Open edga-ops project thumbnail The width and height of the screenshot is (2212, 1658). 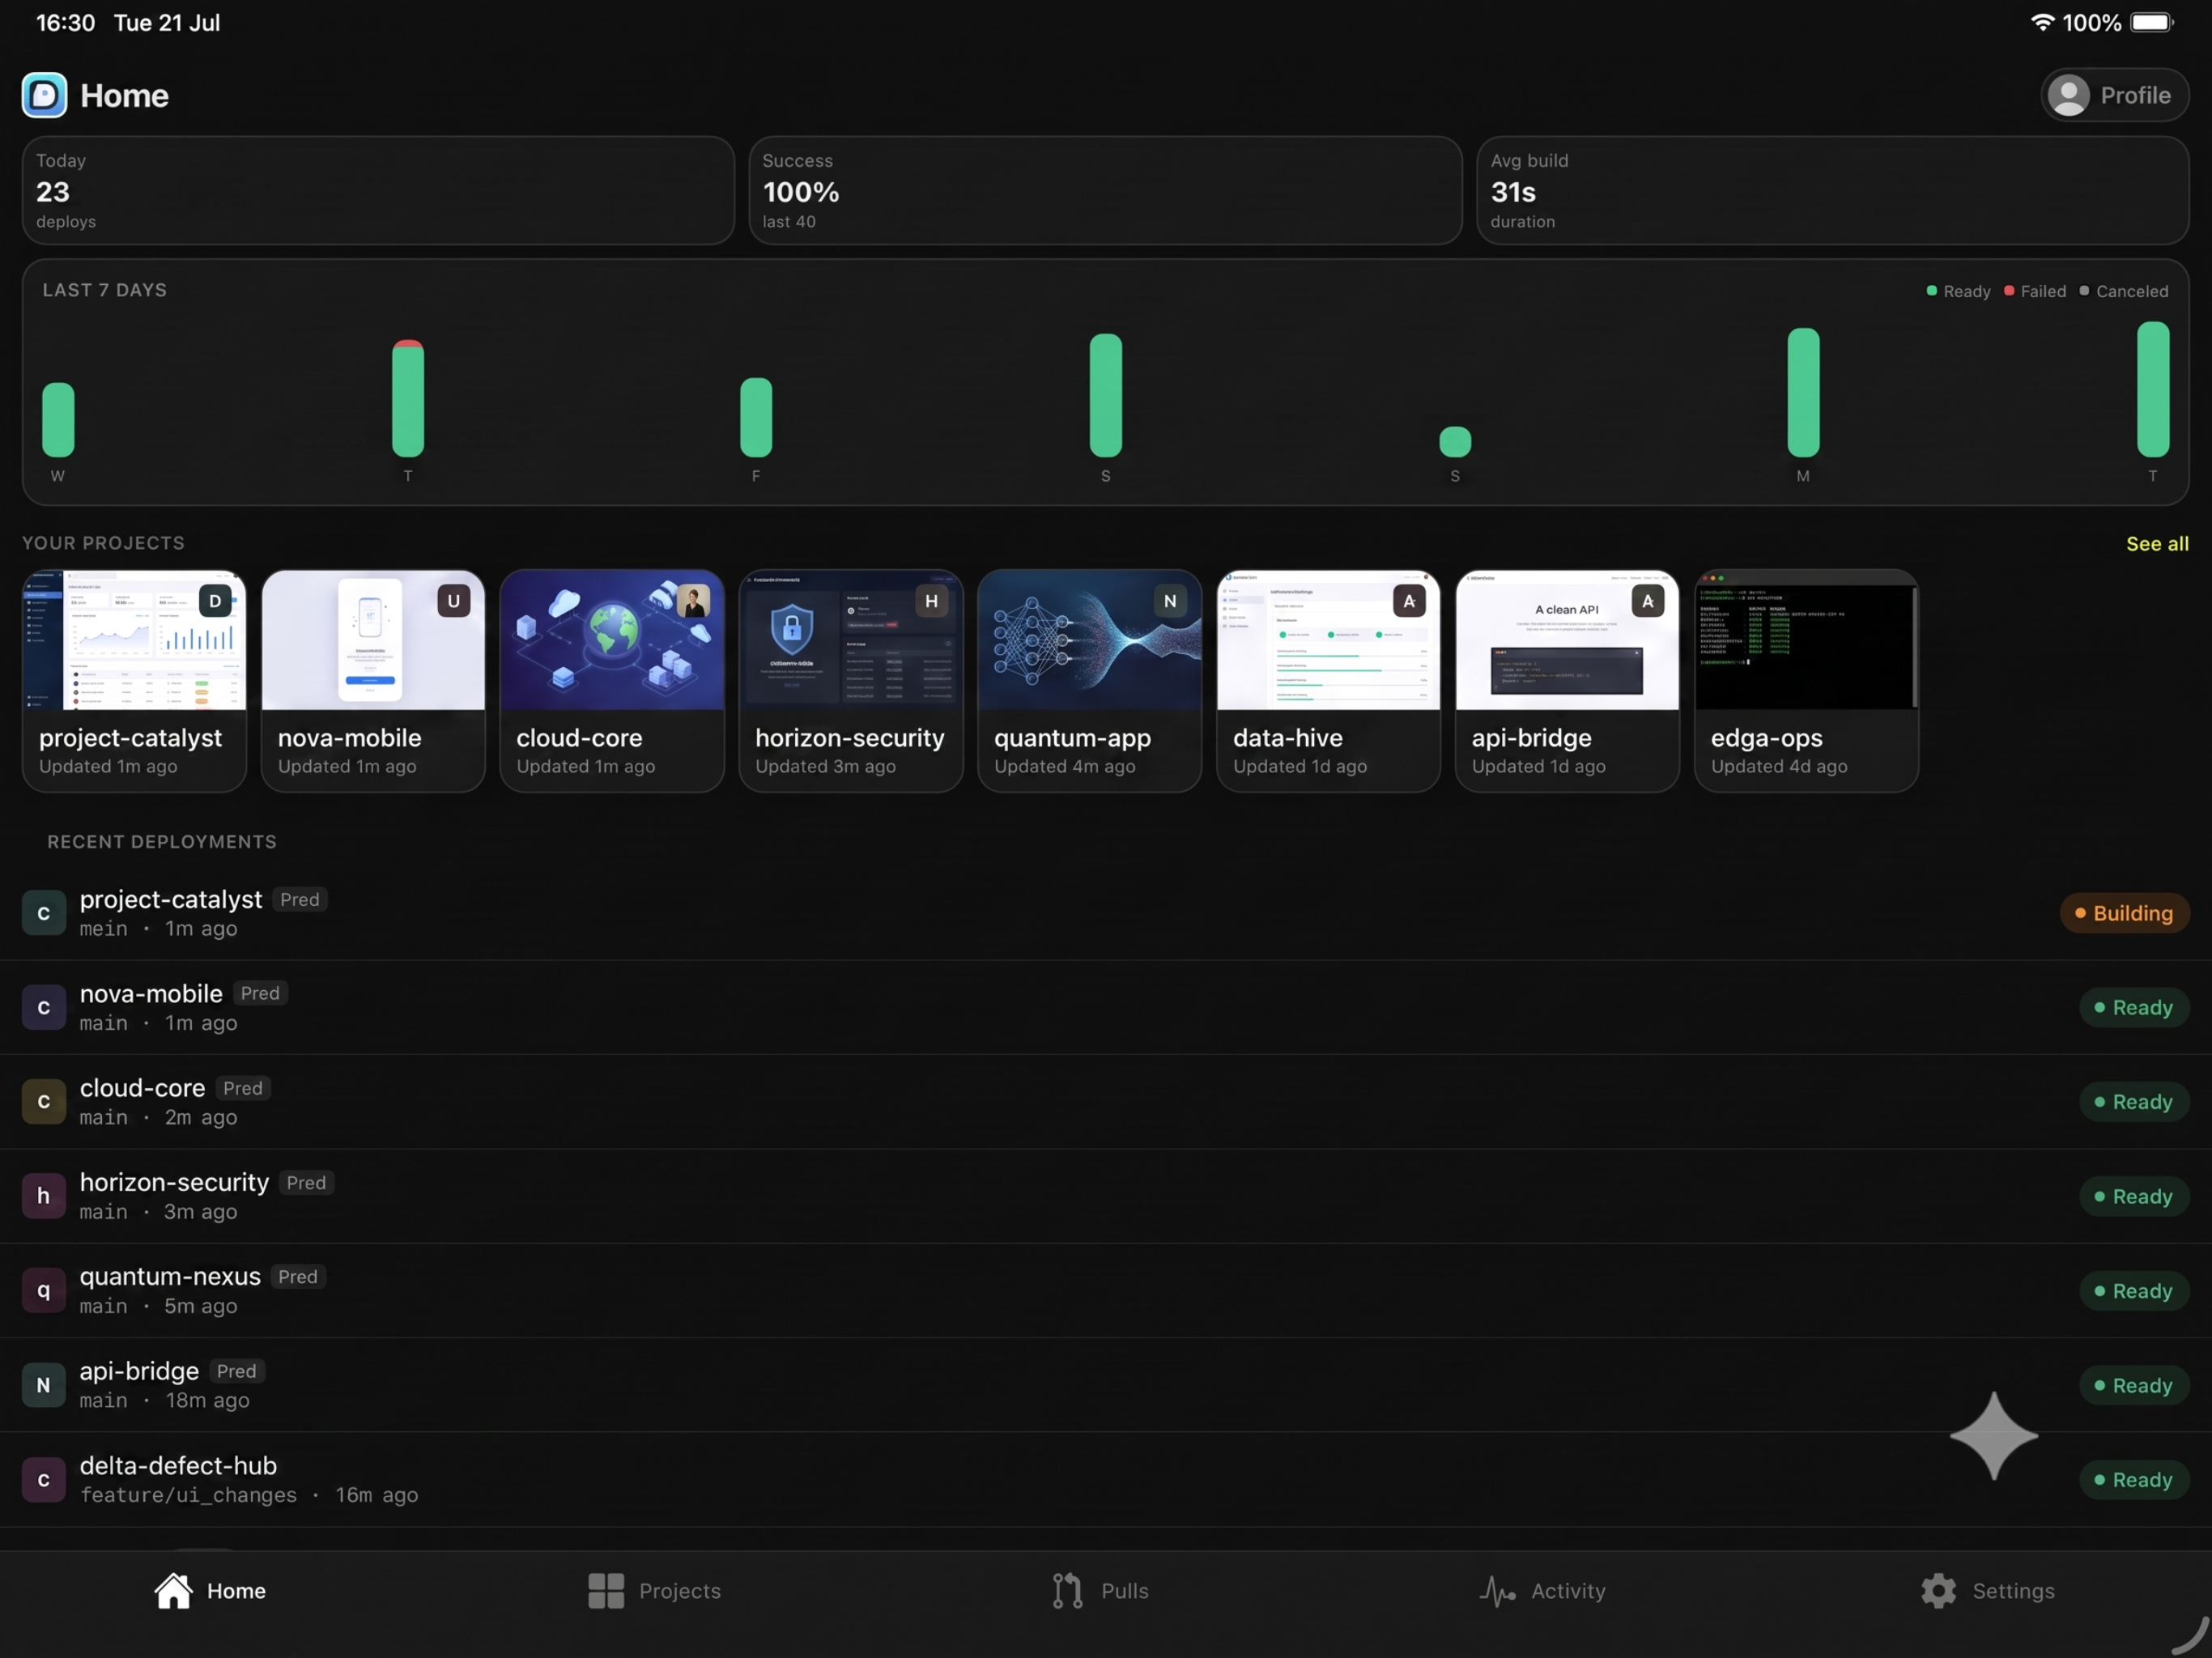pyautogui.click(x=1806, y=640)
